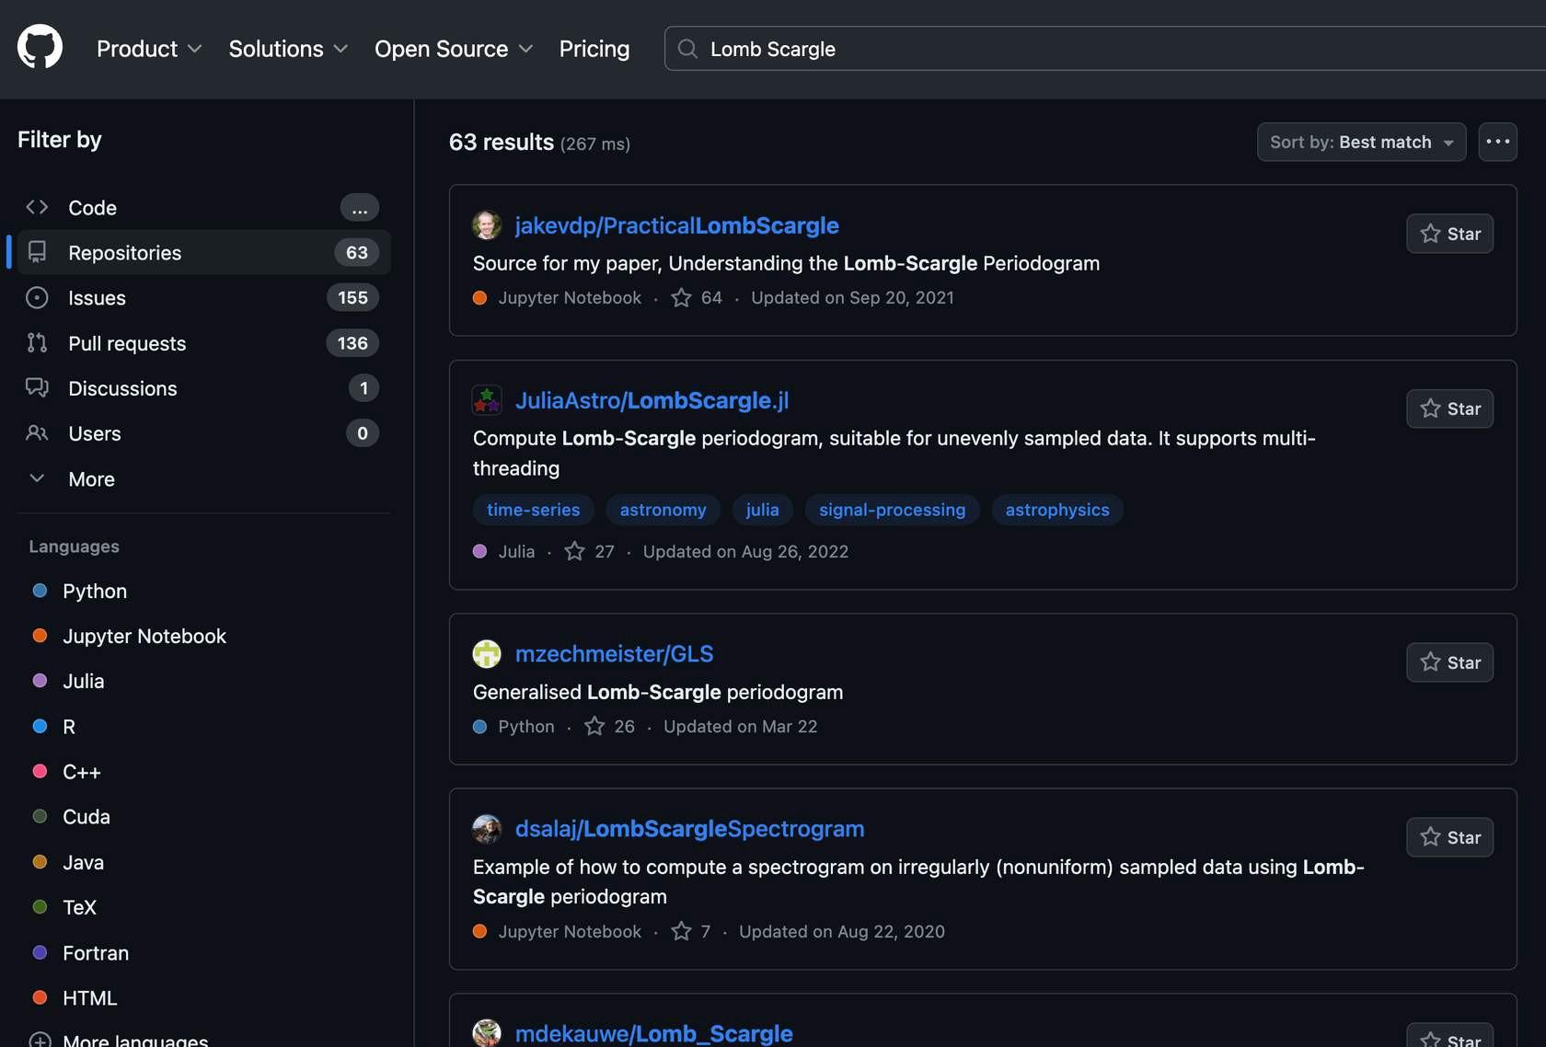Click the search magnifier icon
Viewport: 1546px width, 1047px height.
click(687, 49)
